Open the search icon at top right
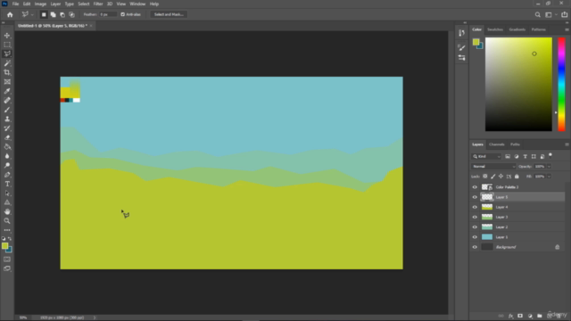Screen dimensions: 571x321 tap(537, 14)
